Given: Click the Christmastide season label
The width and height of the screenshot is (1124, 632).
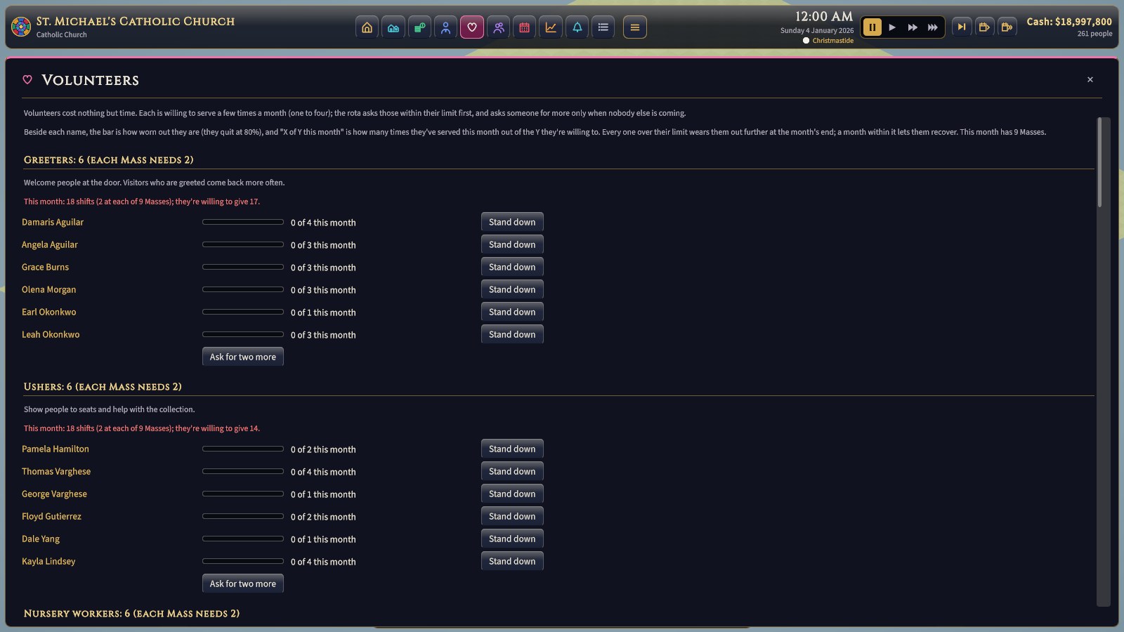Looking at the screenshot, I should [833, 41].
